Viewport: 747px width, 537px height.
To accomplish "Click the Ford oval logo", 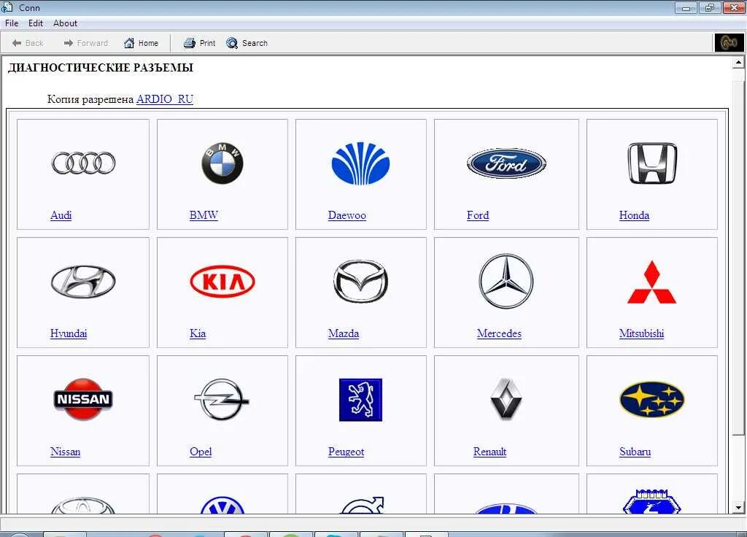I will tap(506, 163).
